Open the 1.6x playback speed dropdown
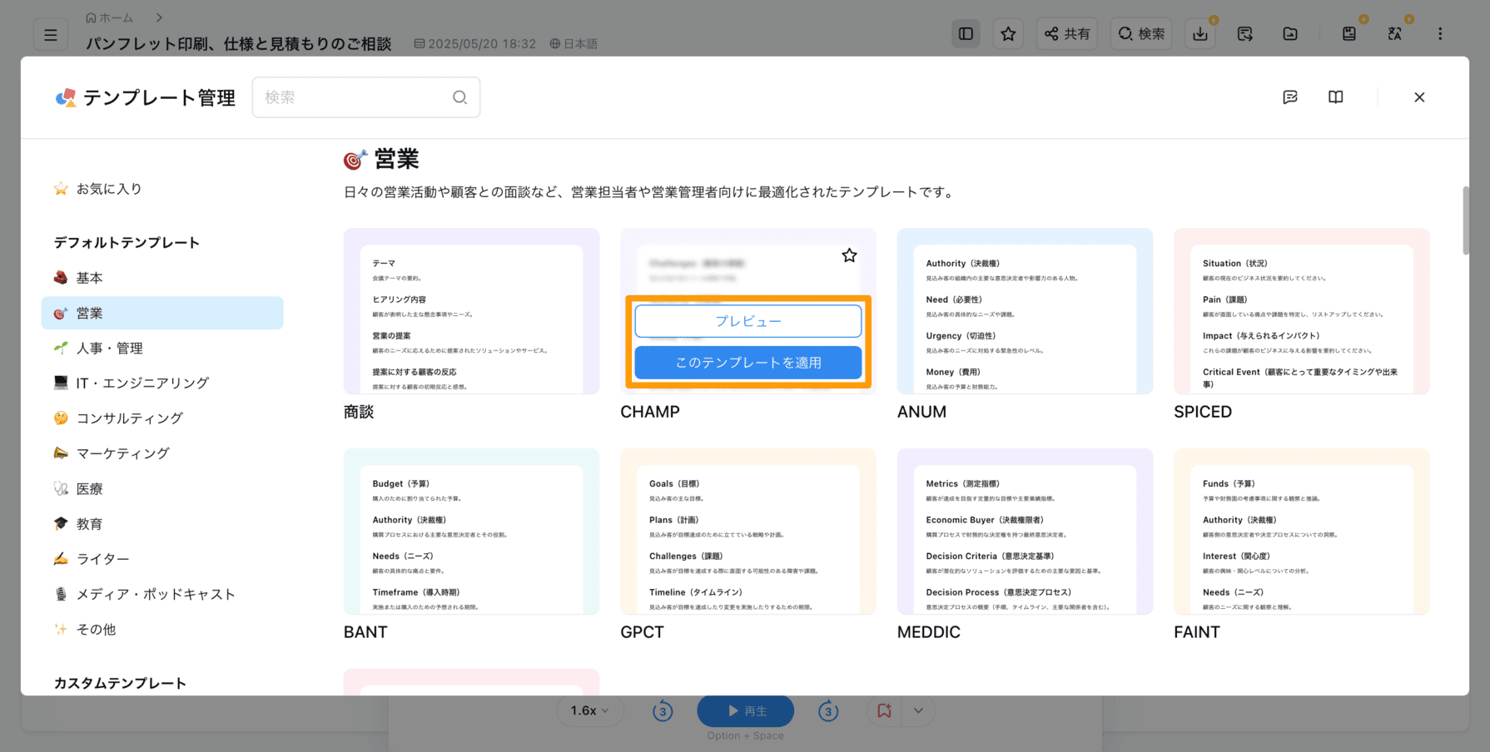Image resolution: width=1490 pixels, height=752 pixels. click(589, 711)
